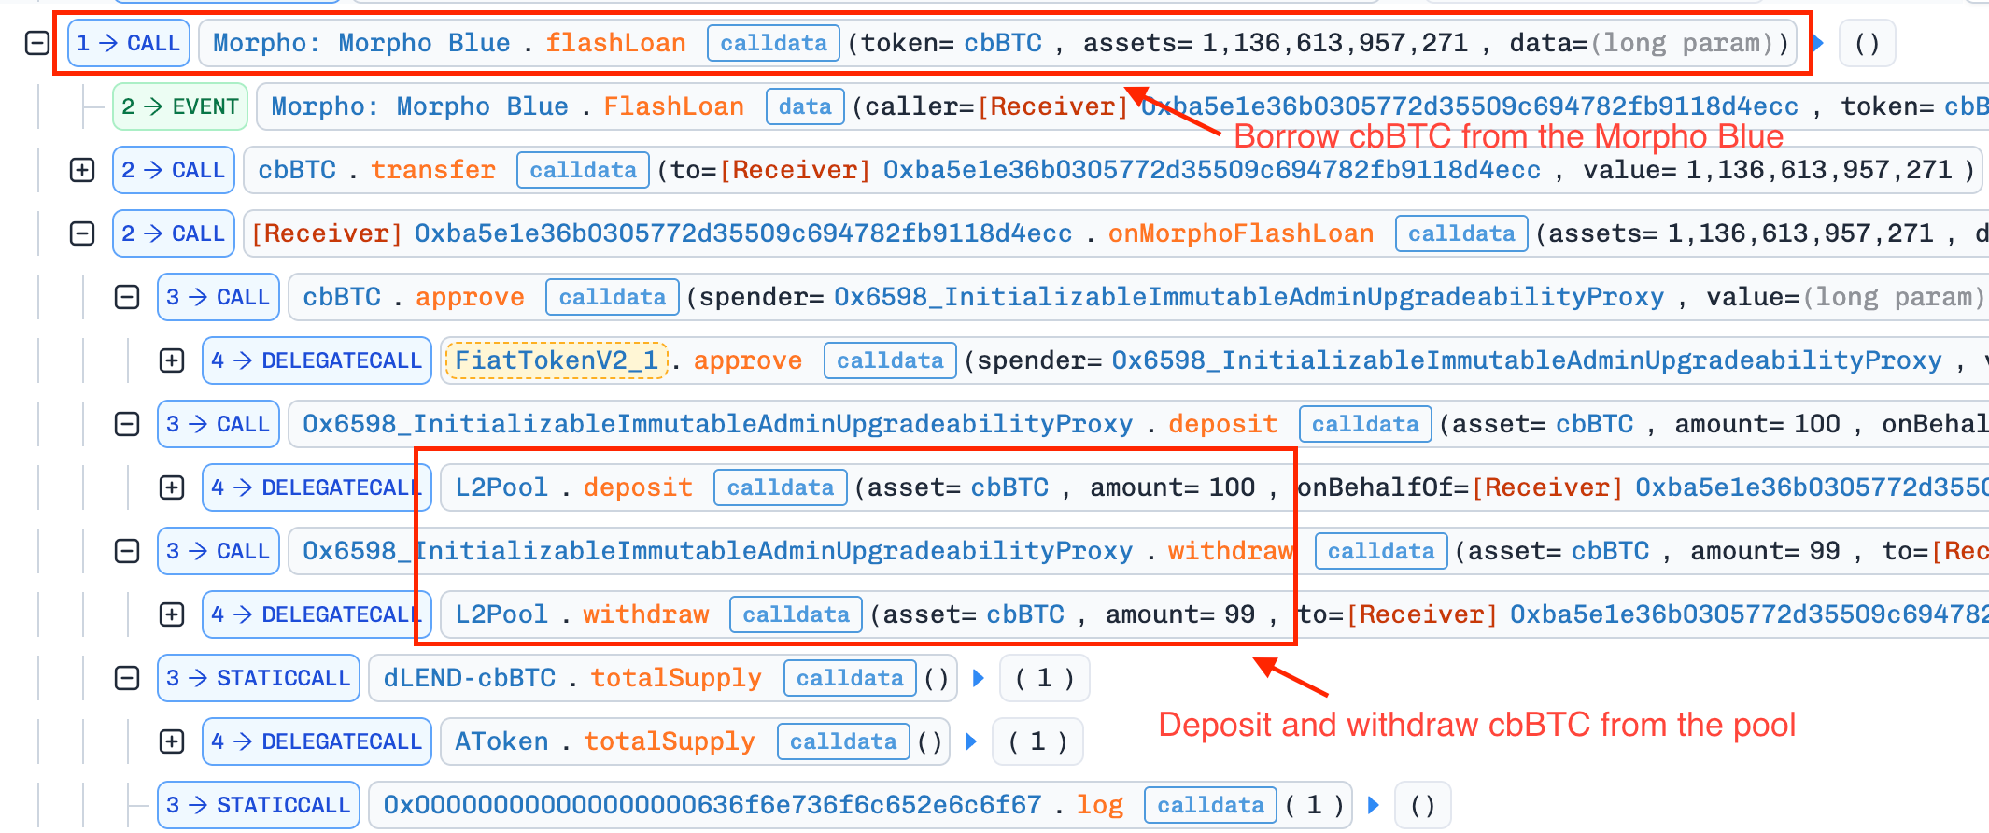Click the '4 → DELEGATECALL' badge in the FiatTokenV2_1 row
The height and width of the screenshot is (833, 1989).
point(317,360)
